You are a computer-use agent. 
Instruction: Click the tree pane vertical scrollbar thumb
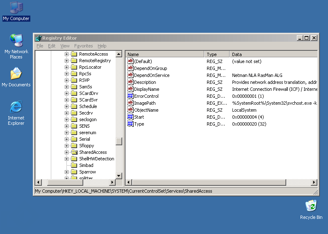coord(119,141)
